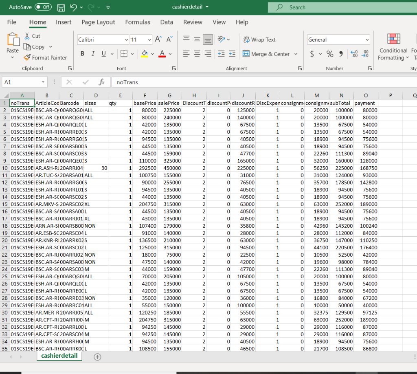Apply Italic formatting
The width and height of the screenshot is (417, 374).
[93, 54]
